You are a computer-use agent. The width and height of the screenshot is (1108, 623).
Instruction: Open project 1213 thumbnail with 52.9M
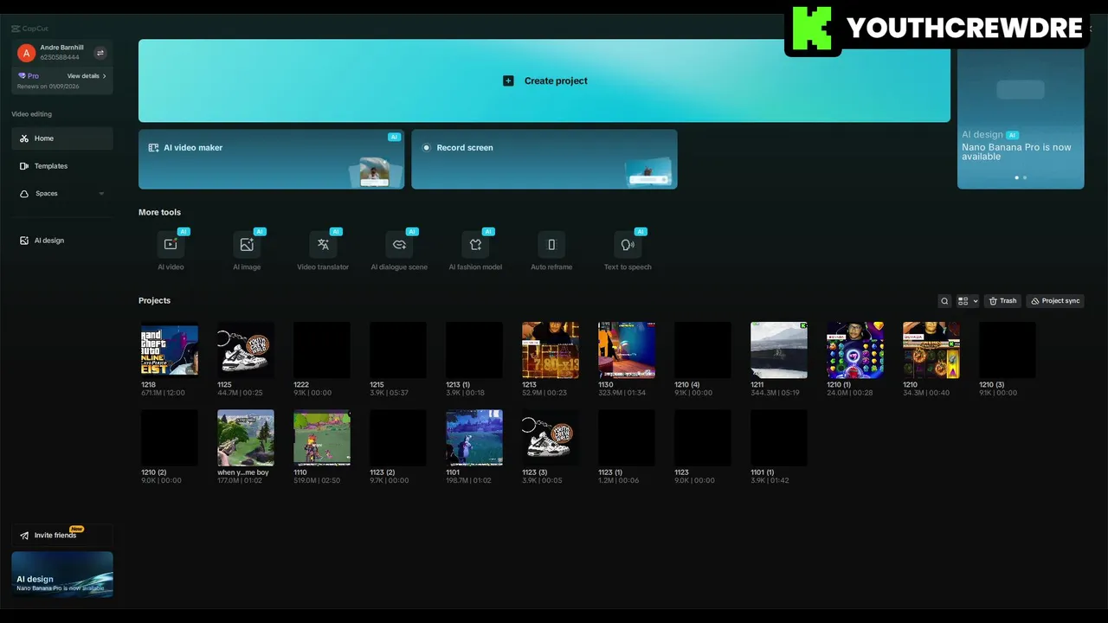[x=551, y=350]
